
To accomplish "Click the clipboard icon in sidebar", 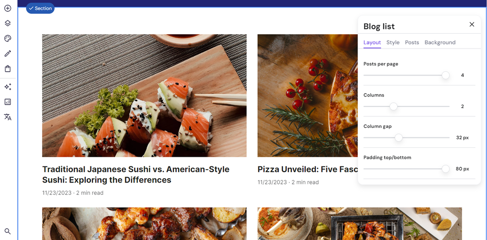I will pos(8,69).
